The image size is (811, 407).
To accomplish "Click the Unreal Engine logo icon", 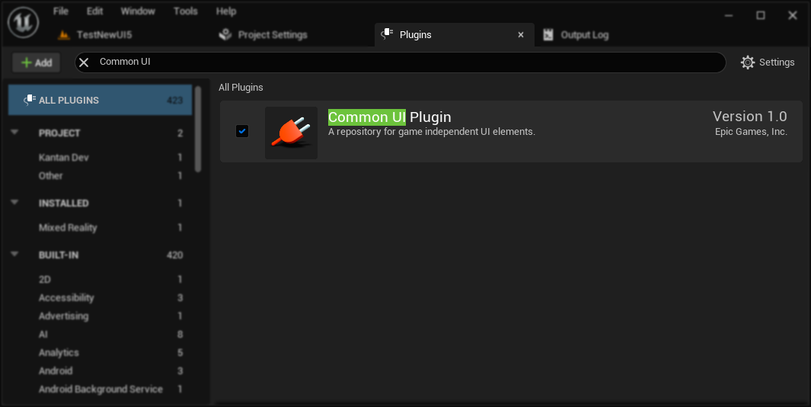I will (x=24, y=22).
